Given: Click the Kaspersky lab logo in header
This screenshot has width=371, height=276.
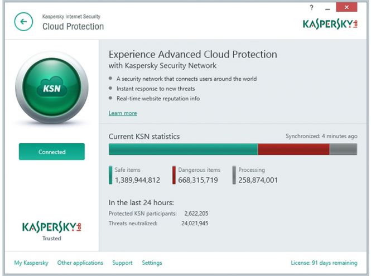Looking at the screenshot, I should [330, 24].
